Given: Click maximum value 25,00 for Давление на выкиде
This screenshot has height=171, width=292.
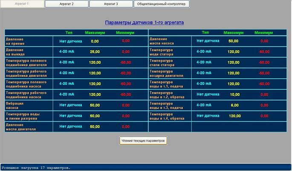Looking at the screenshot, I should click(95, 52).
